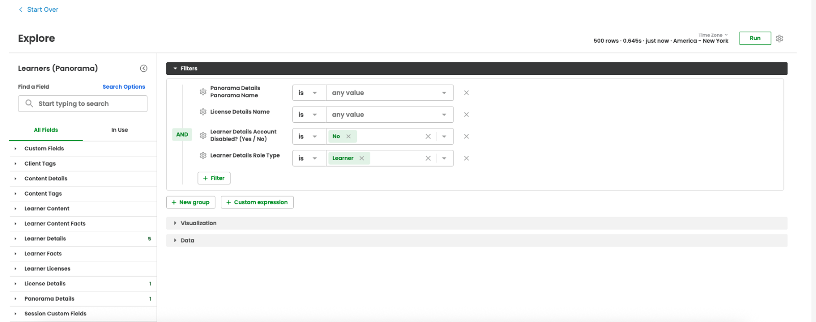816x322 pixels.
Task: Add a Custom expression filter
Action: 257,202
